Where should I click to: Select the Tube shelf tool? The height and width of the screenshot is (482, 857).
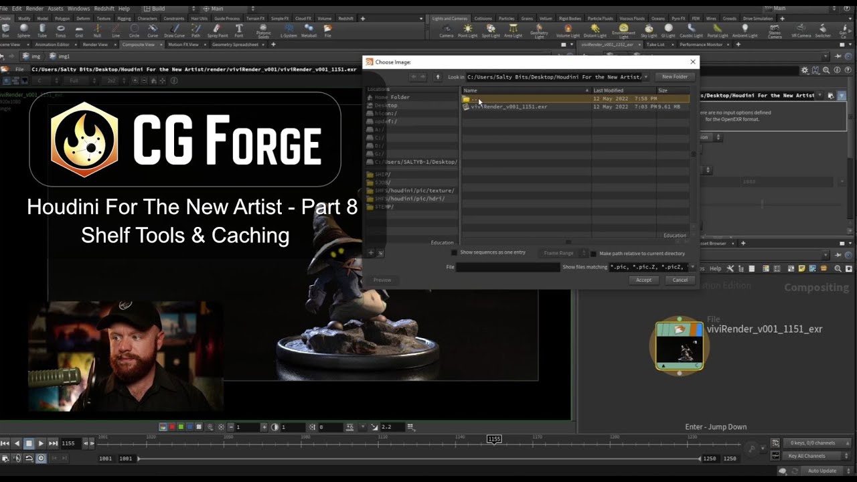42,31
